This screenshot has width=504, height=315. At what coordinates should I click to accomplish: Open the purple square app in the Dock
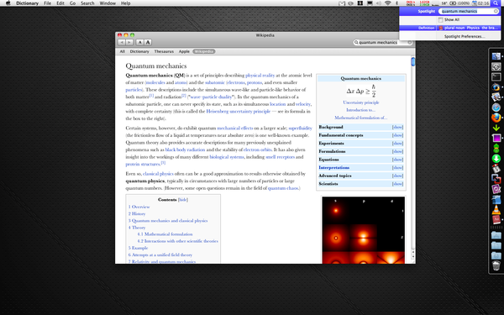pyautogui.click(x=496, y=138)
